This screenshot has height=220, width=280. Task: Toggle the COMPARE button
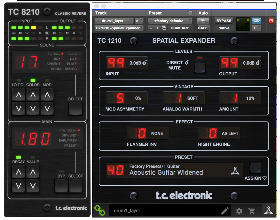coord(180,28)
